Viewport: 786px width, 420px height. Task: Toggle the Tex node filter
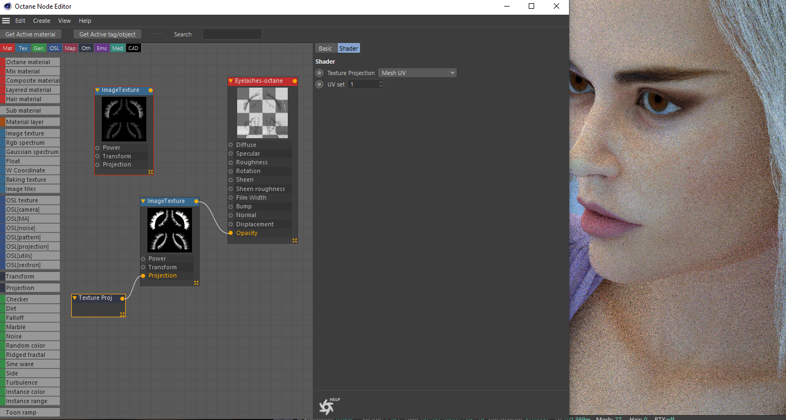tap(23, 48)
